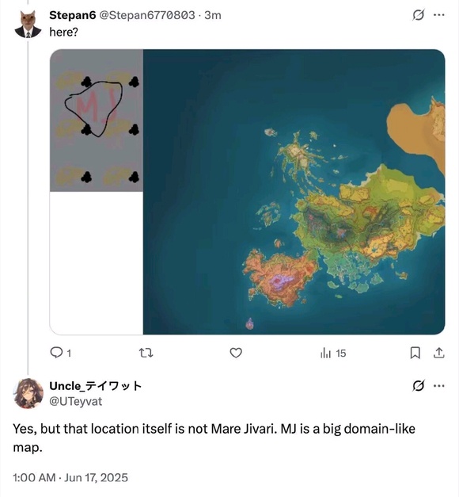Open Stepan6's cat profile avatar

point(28,25)
